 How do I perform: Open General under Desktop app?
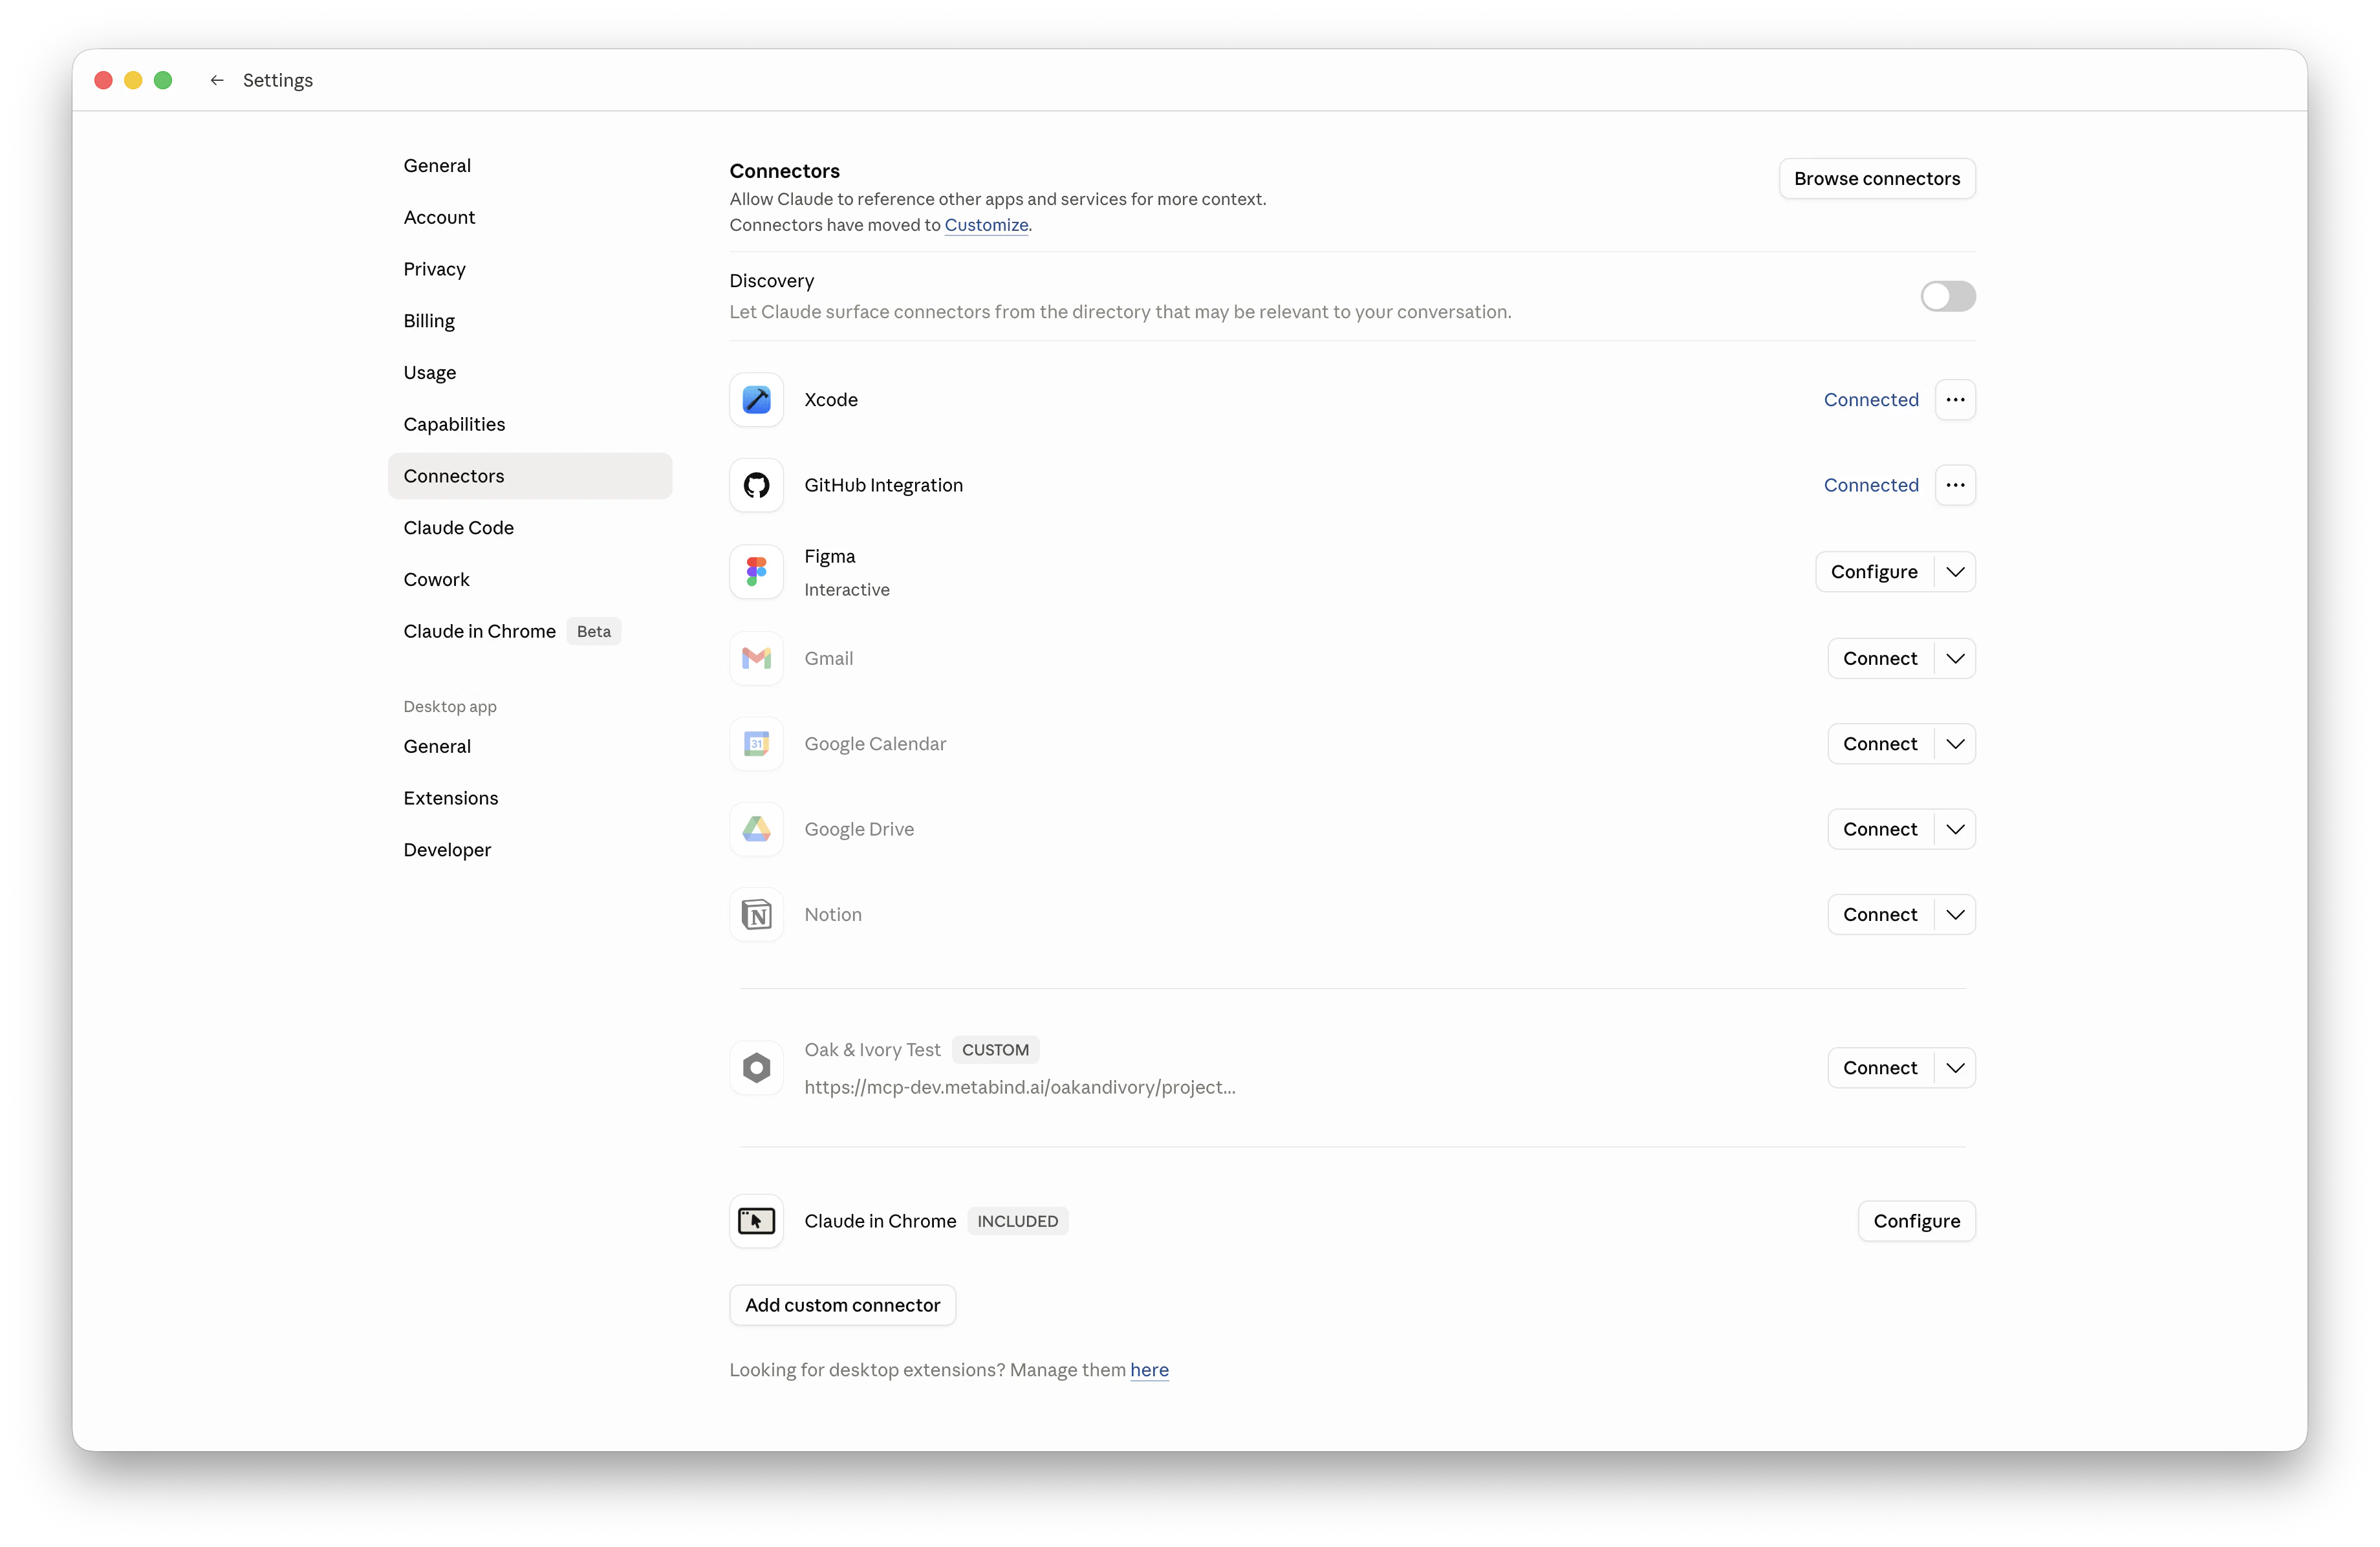point(530,747)
